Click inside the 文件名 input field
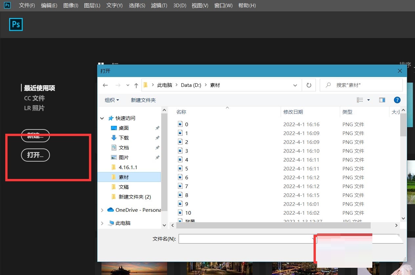The height and width of the screenshot is (275, 415). click(246, 239)
